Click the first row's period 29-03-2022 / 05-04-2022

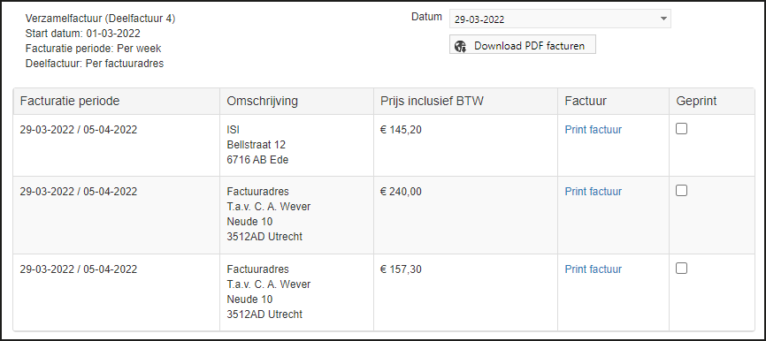78,130
